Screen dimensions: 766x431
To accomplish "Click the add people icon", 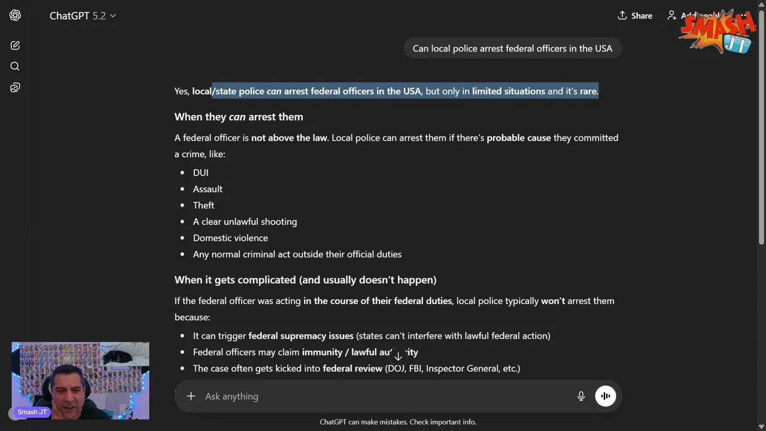I will click(x=672, y=16).
